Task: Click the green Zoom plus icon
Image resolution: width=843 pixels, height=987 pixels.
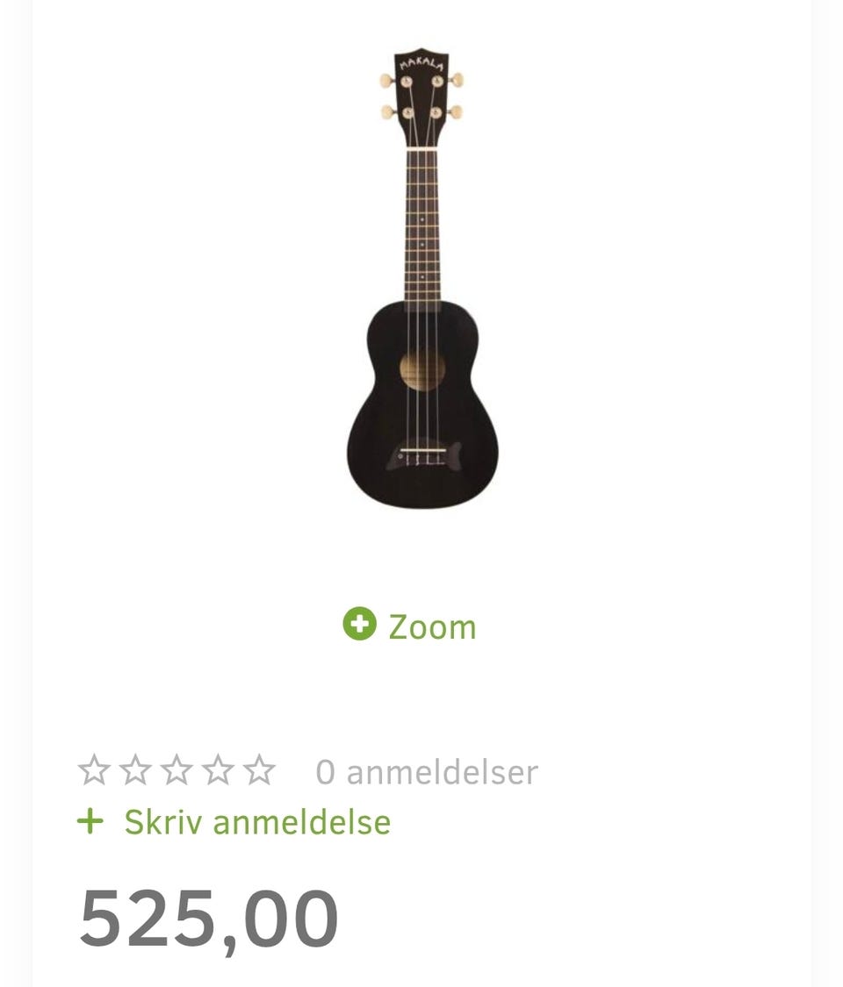Action: (359, 625)
